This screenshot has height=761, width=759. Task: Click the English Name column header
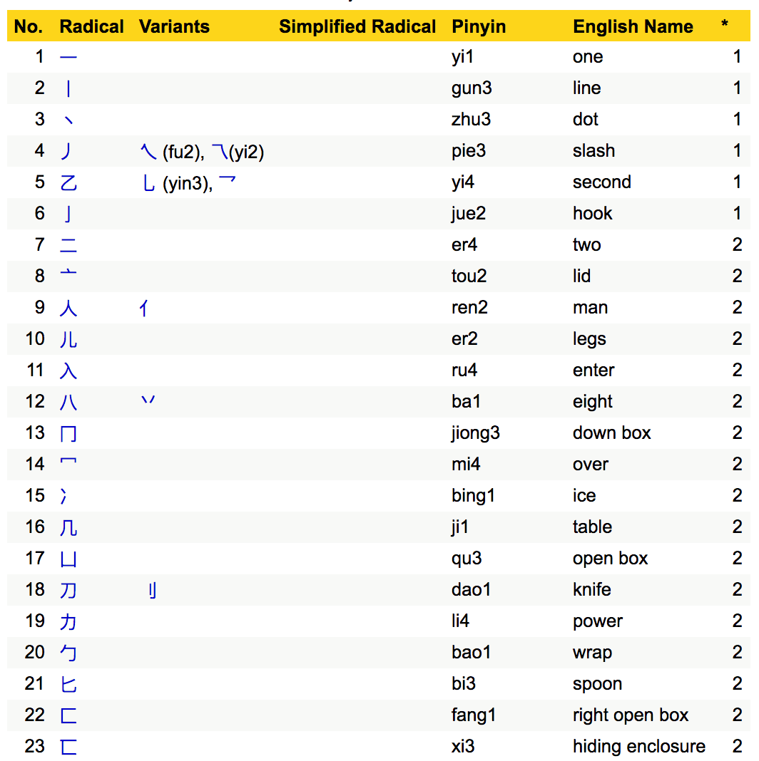[633, 26]
